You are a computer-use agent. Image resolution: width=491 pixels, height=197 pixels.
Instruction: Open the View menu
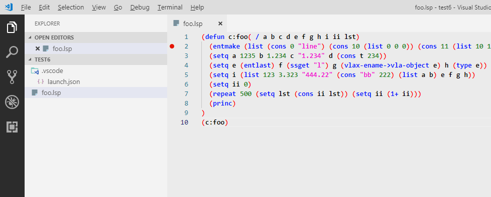99,7
